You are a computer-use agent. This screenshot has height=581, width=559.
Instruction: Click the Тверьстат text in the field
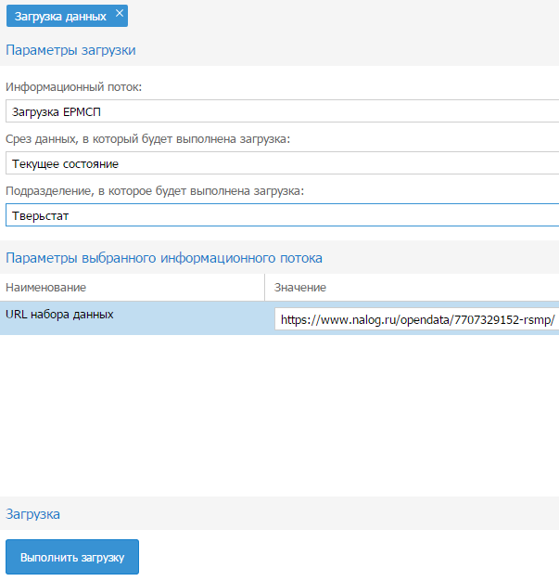pyautogui.click(x=41, y=215)
